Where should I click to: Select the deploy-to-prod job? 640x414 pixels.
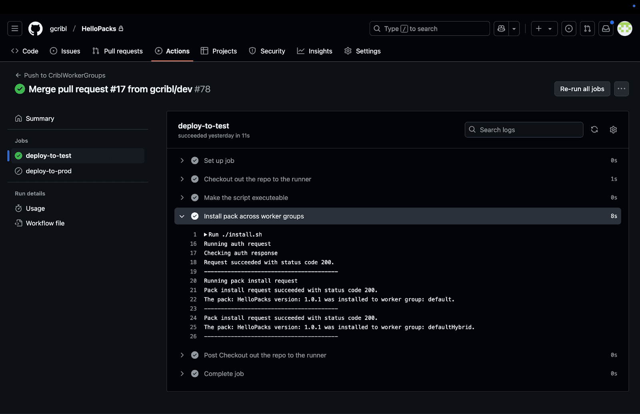point(48,171)
